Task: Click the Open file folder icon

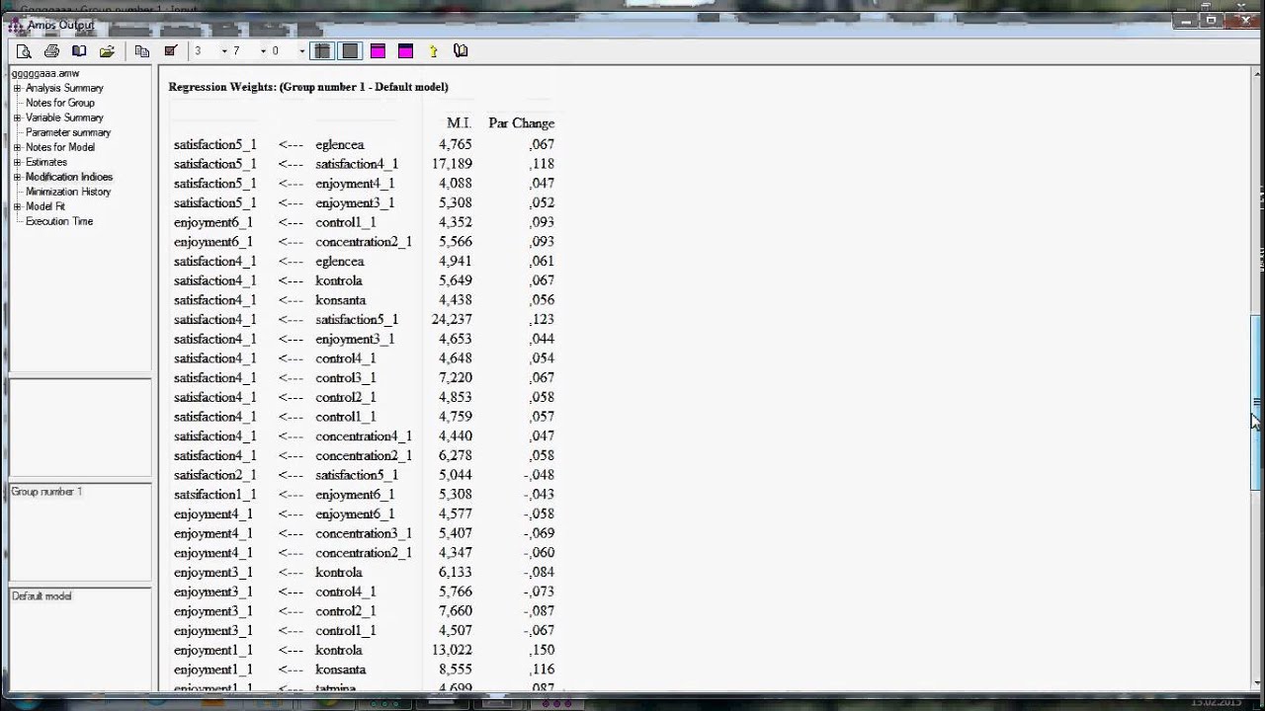Action: coord(107,51)
